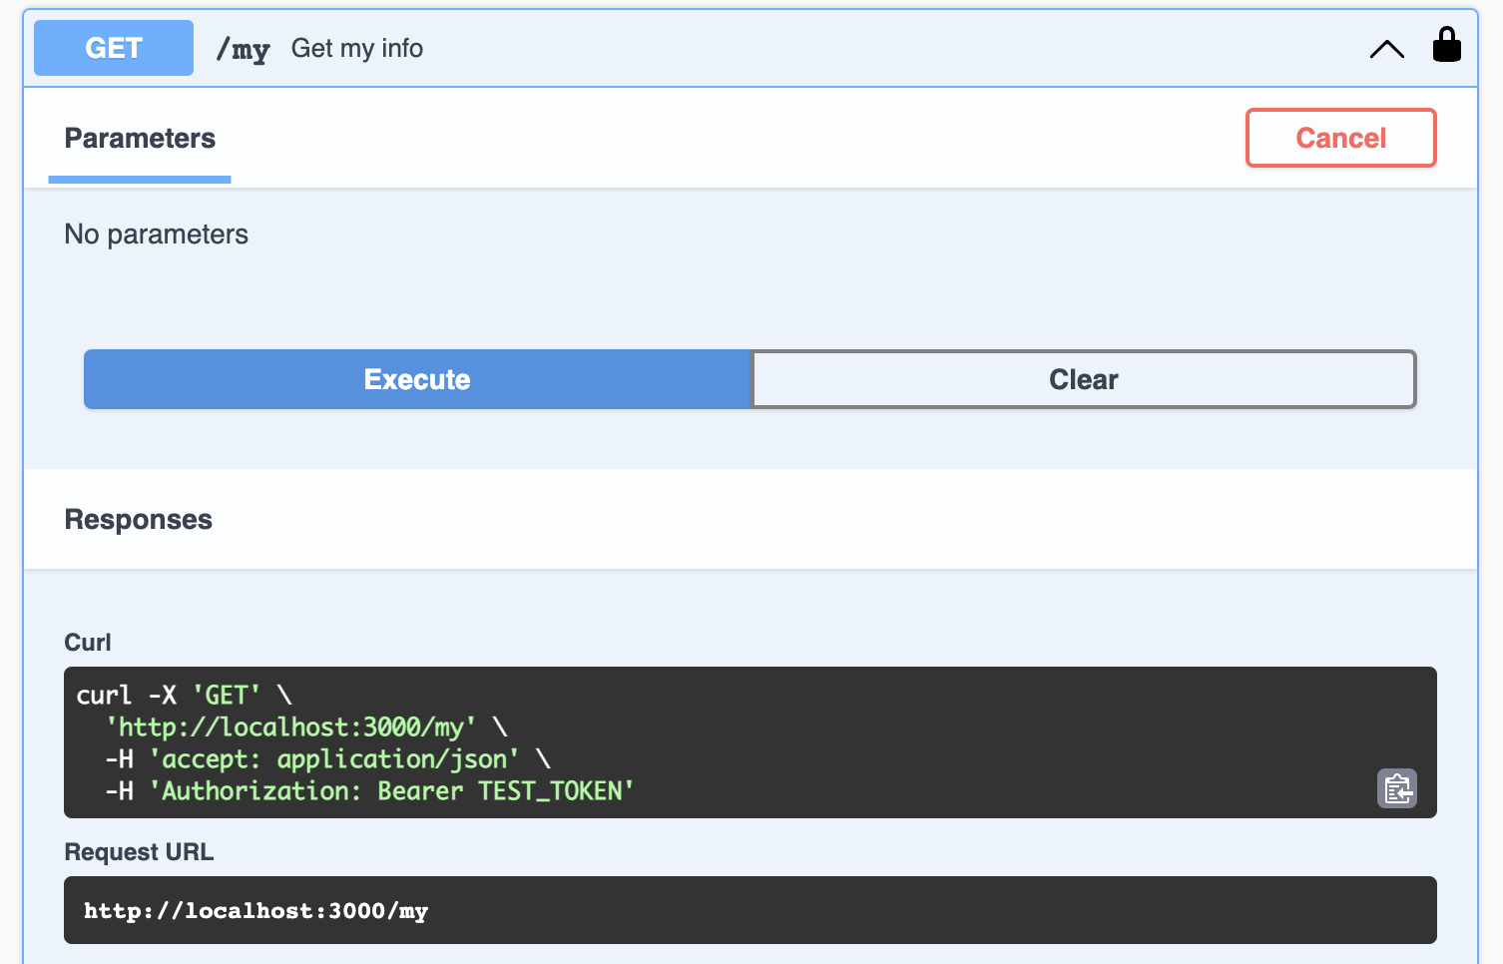This screenshot has width=1503, height=964.
Task: Click the curl -X 'GET' line
Action: point(184,696)
